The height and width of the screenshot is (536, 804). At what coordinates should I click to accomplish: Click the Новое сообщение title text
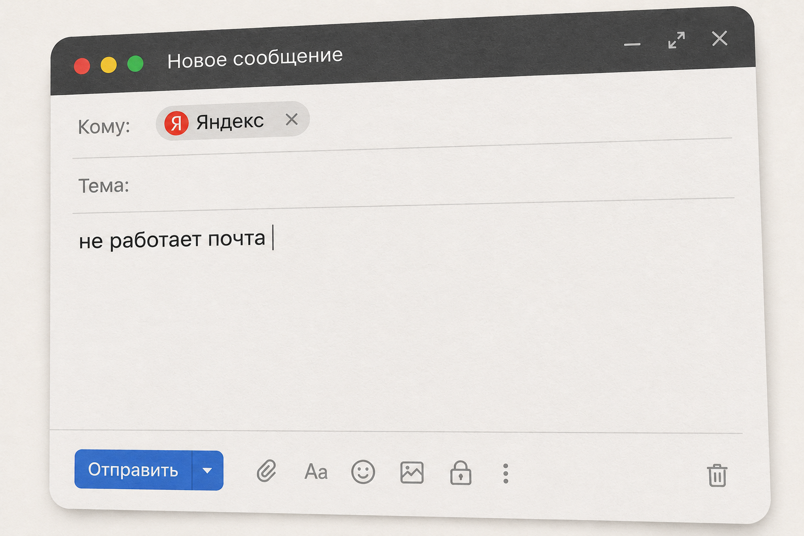pyautogui.click(x=255, y=58)
